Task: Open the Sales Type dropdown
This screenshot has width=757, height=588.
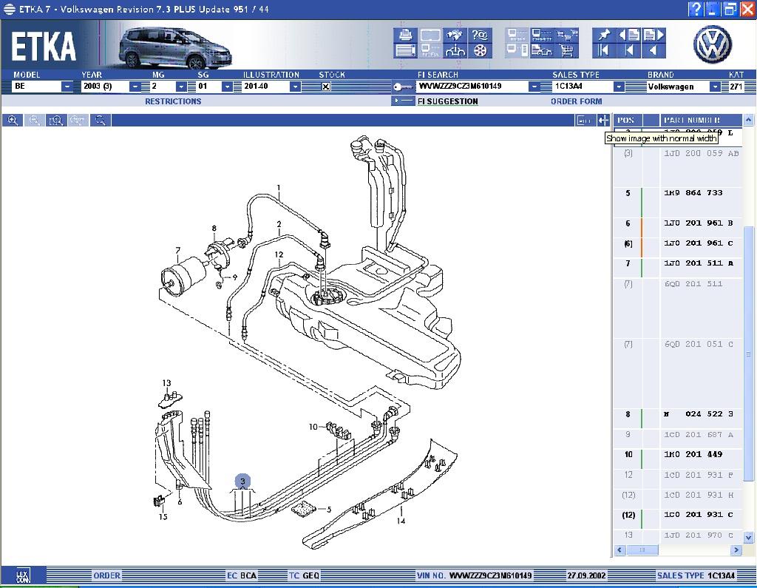Action: coord(619,87)
